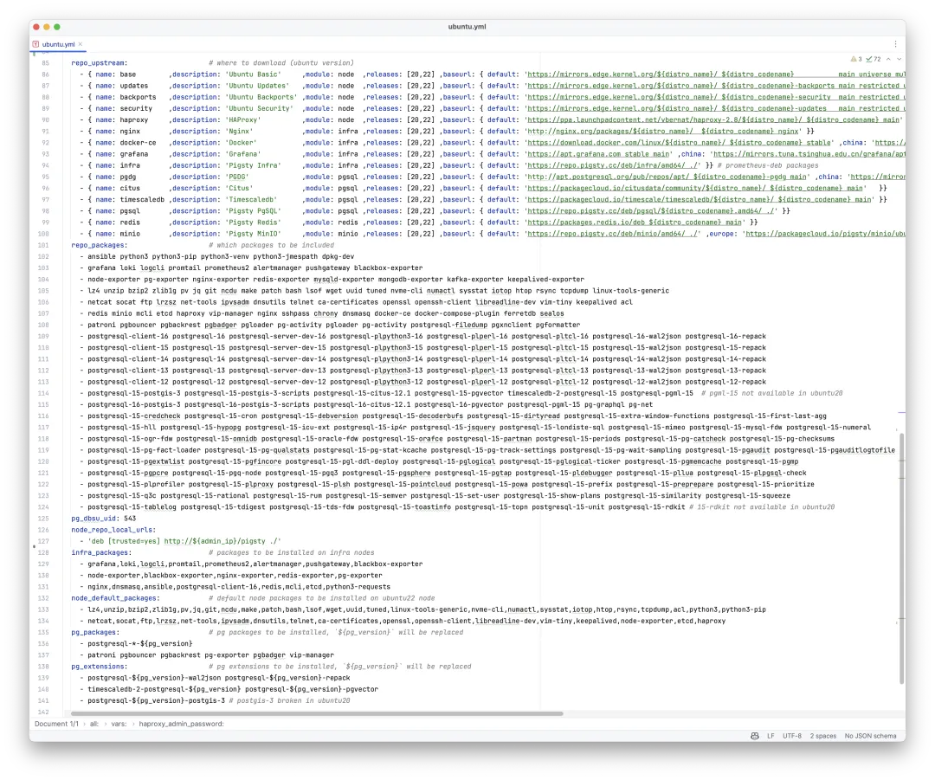
Task: Click the YAML file type icon on the tab
Action: [35, 44]
